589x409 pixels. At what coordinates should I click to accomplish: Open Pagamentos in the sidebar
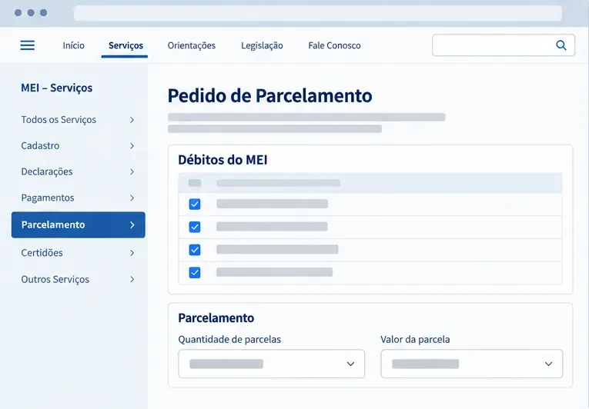pyautogui.click(x=78, y=198)
